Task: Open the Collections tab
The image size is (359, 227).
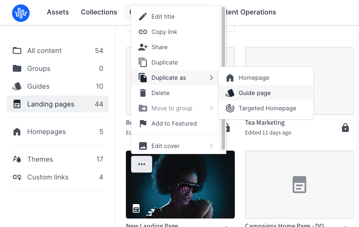Action: point(99,12)
